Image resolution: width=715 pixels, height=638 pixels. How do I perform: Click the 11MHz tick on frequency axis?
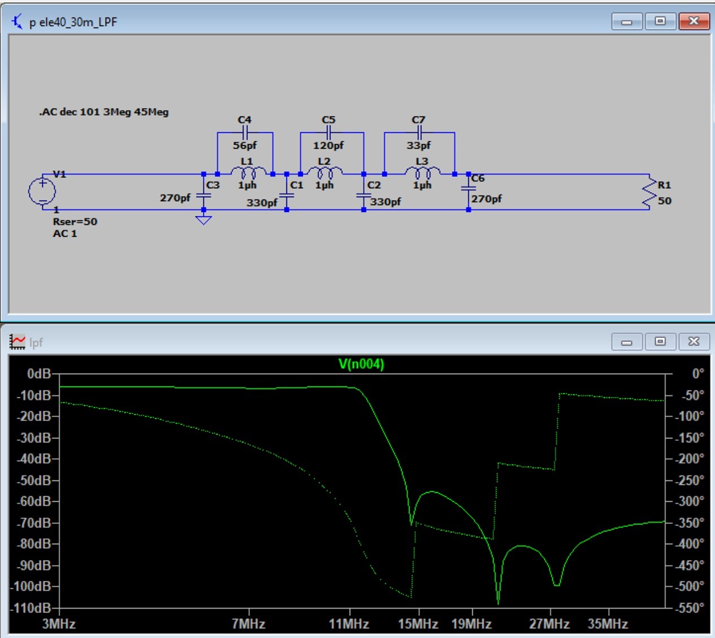pos(349,624)
